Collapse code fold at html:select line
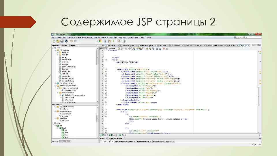Image resolution: width=277 pixels, height=156 pixels. pos(106,83)
